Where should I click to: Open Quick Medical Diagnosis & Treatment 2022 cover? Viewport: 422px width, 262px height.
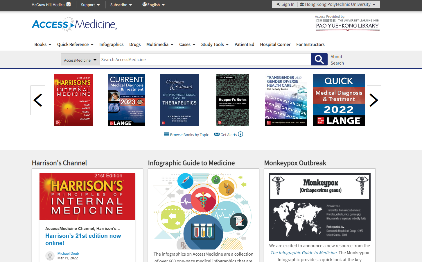(x=339, y=100)
